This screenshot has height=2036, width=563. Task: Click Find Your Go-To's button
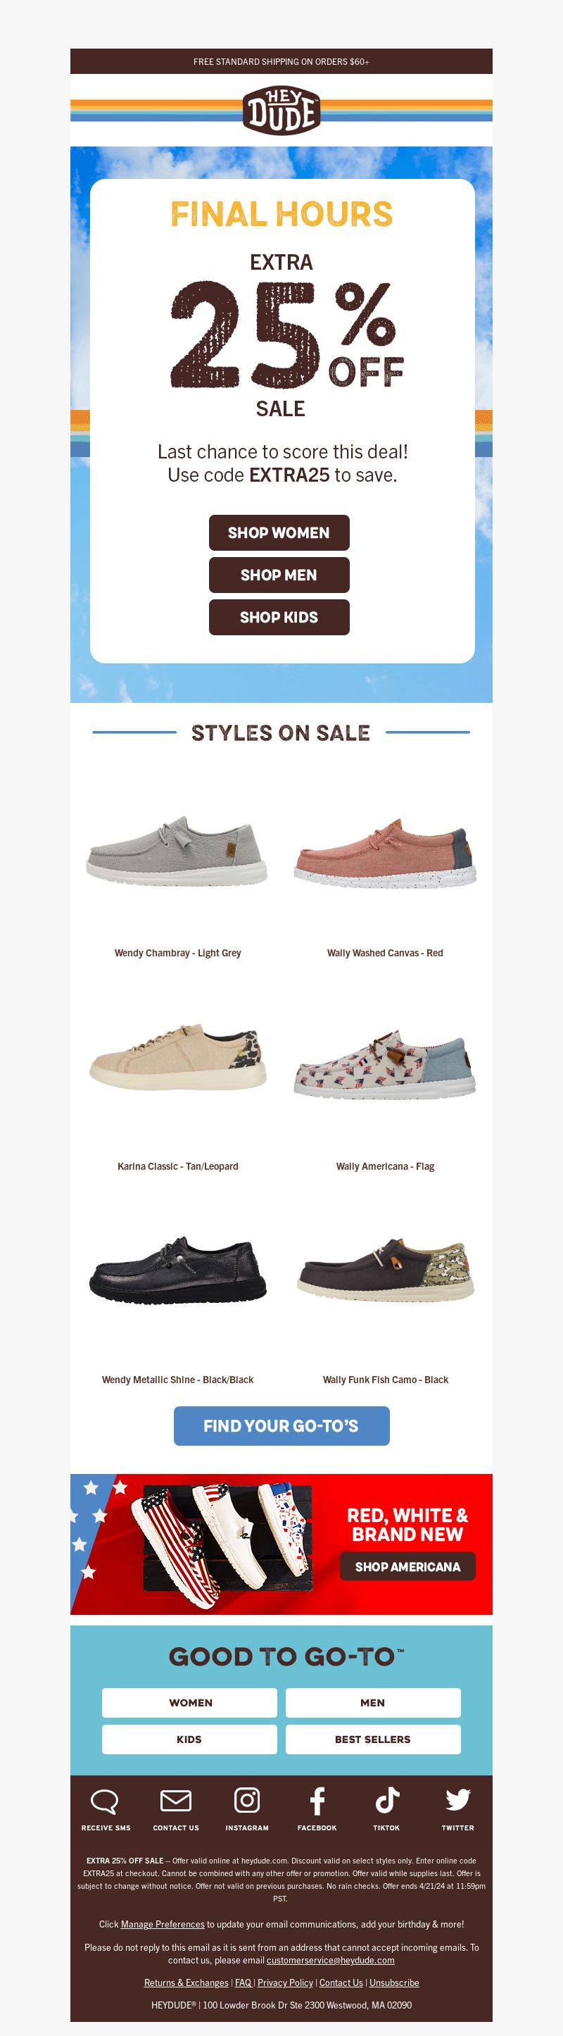point(281,1426)
